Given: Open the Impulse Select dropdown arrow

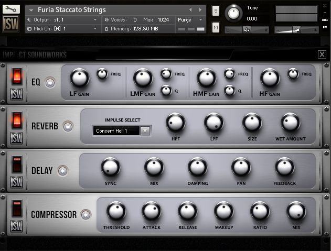Looking at the screenshot, I should pyautogui.click(x=145, y=131).
